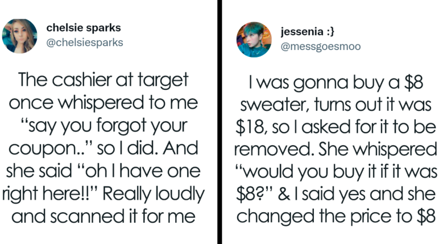Screen dimensions: 439x244
Task: Click the line "The cashier at target"
Action: (104, 82)
